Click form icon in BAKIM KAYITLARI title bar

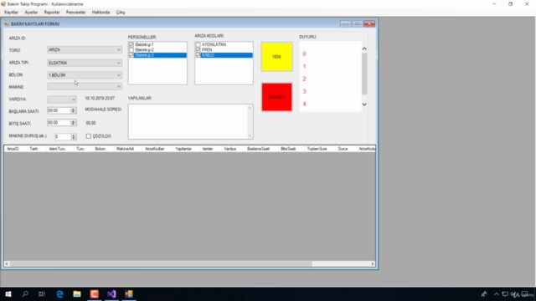click(7, 24)
